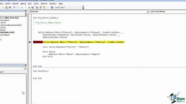The width and height of the screenshot is (186, 104).
Task: Click the toolbar options overflow arrow
Action: coord(83,8)
